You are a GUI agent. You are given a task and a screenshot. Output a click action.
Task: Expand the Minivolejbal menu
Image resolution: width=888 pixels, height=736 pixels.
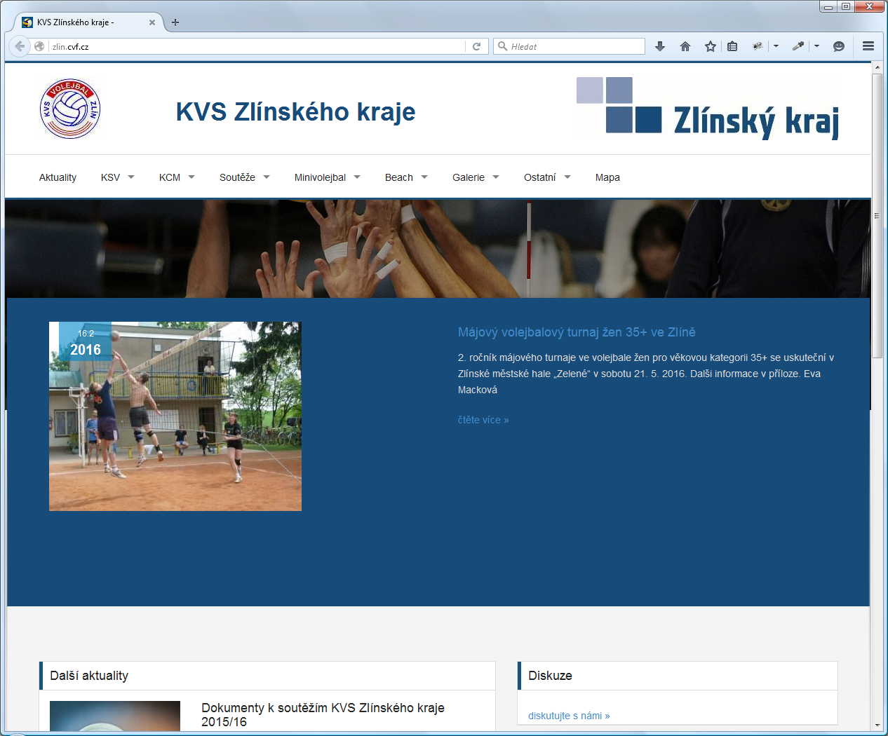point(328,177)
